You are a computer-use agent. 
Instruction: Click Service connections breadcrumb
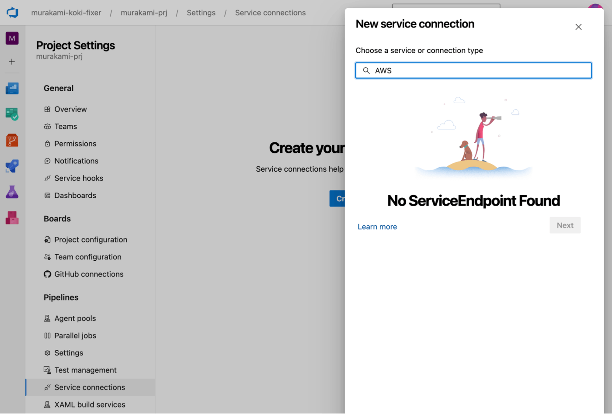(x=270, y=13)
